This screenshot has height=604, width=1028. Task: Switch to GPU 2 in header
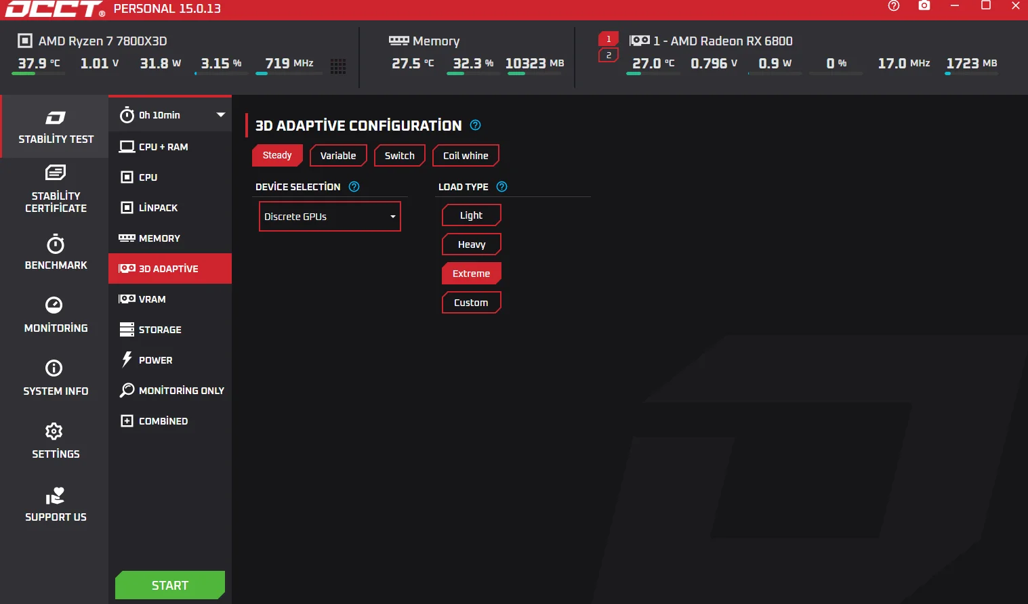click(609, 55)
